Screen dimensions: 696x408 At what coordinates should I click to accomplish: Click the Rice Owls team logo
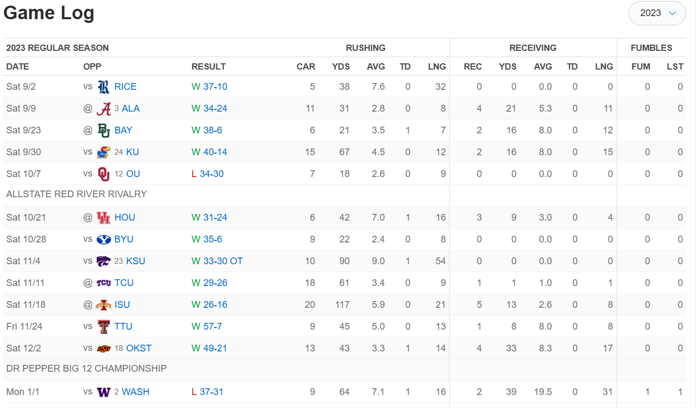pos(103,87)
